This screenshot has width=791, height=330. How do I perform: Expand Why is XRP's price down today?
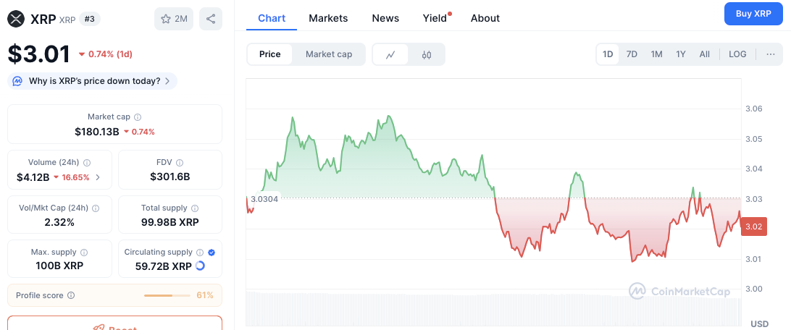(92, 80)
